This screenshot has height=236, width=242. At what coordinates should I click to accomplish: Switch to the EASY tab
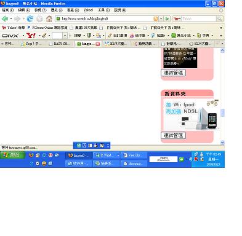(x=60, y=44)
